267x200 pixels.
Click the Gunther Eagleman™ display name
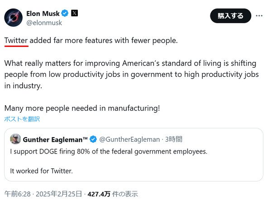coord(55,140)
